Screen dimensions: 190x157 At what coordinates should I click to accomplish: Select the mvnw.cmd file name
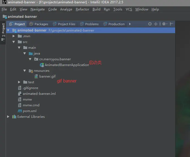click(x=31, y=105)
